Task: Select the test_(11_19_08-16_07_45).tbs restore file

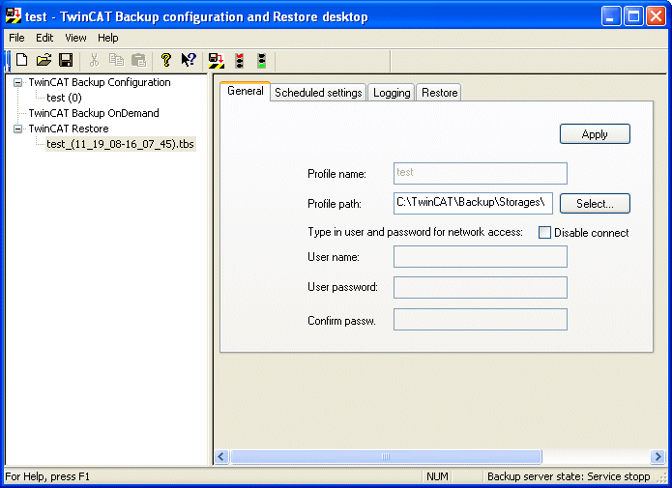Action: tap(121, 144)
